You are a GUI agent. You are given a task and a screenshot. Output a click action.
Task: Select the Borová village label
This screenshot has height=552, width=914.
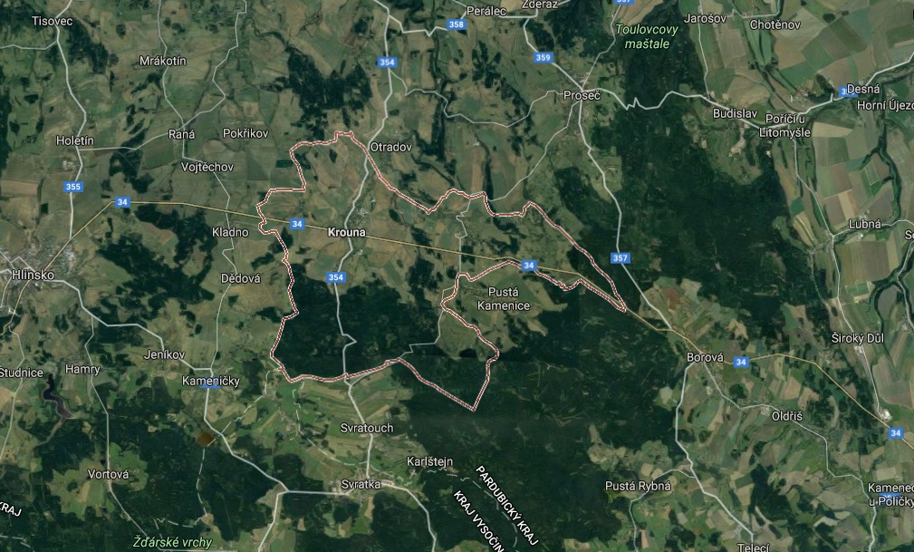point(705,357)
